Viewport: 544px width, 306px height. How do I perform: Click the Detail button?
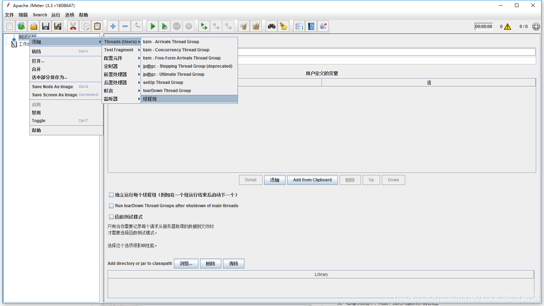(x=251, y=180)
